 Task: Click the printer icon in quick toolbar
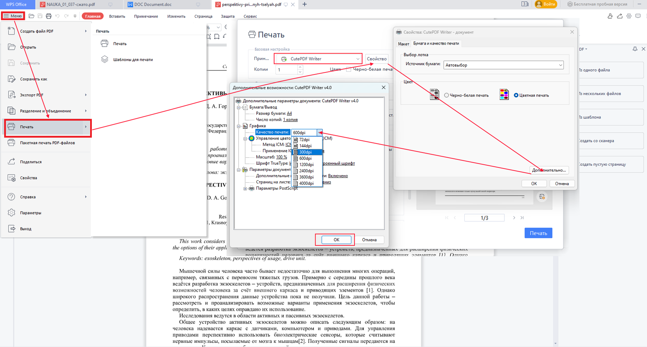tap(49, 16)
